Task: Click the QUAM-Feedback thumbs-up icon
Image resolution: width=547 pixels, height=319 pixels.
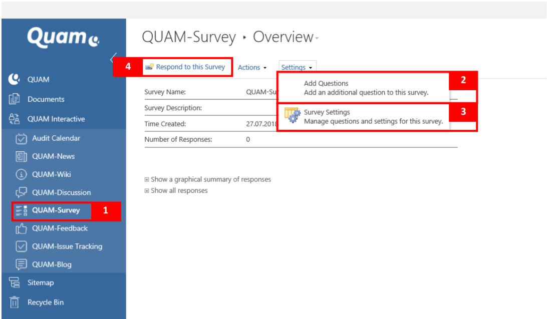Action: pos(21,229)
